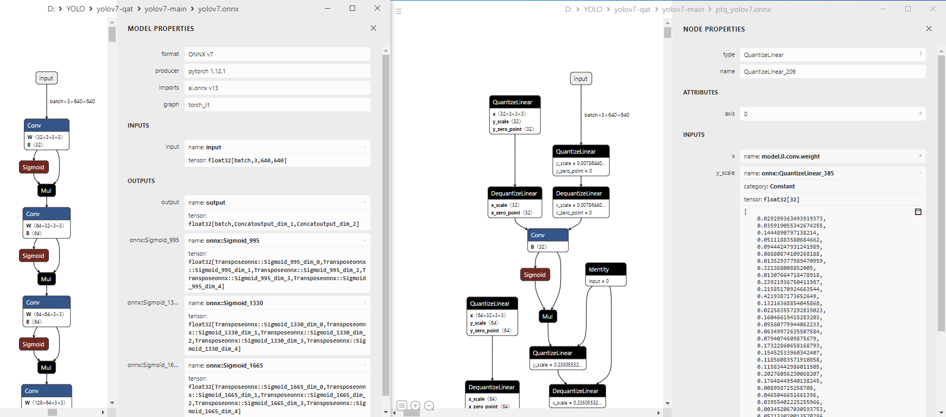Close the Node Properties panel
This screenshot has height=417, width=946.
click(929, 29)
